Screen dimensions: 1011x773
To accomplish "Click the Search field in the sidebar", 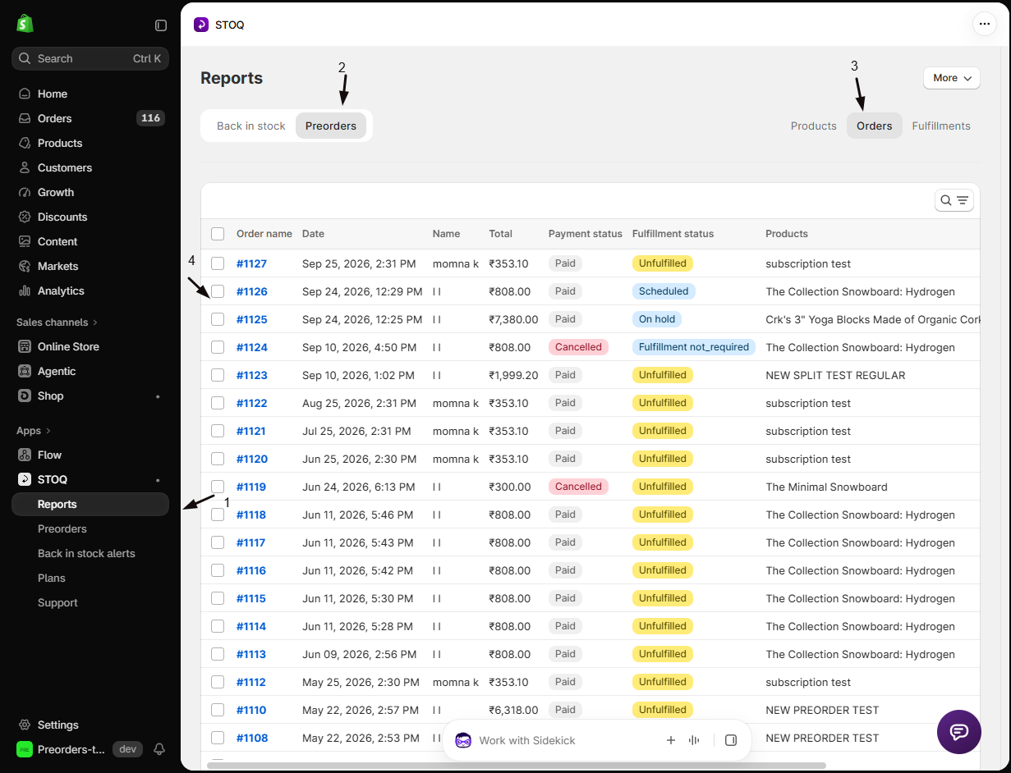I will tap(90, 58).
